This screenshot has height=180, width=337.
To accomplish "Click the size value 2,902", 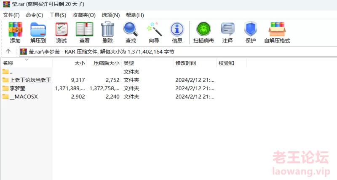I will click(78, 97).
